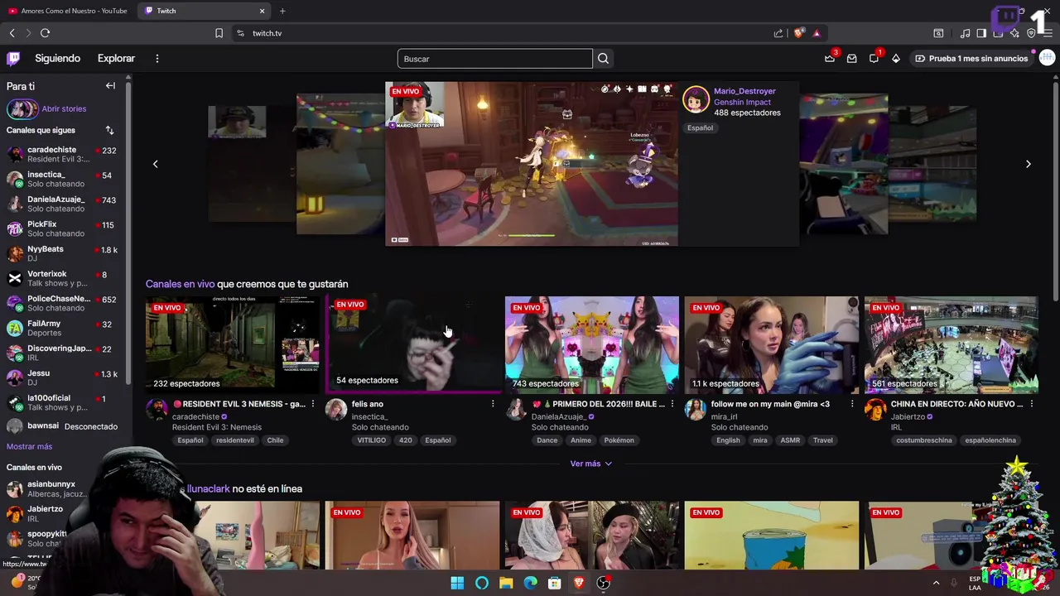The height and width of the screenshot is (596, 1060).
Task: Open options for CHINA EN DIRECTO stream
Action: coord(1032,404)
